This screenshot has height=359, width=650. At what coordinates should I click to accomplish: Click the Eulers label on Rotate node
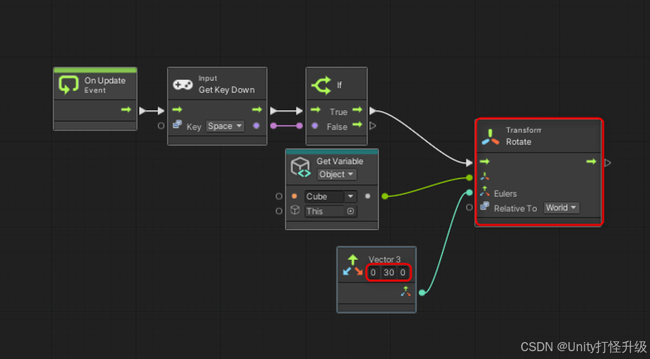click(505, 193)
